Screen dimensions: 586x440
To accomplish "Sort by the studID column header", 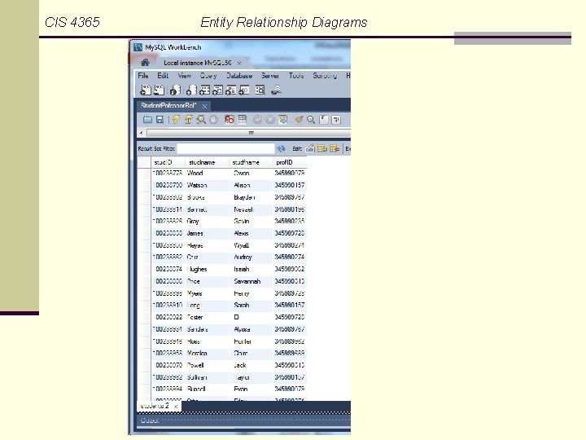I will tap(168, 162).
